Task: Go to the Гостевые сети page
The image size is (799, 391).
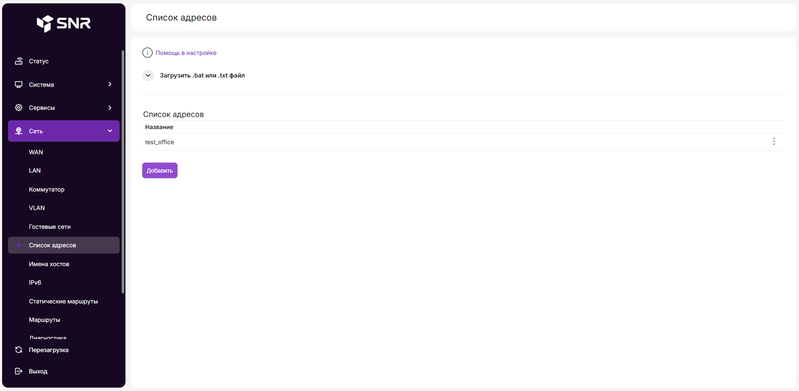Action: (50, 227)
